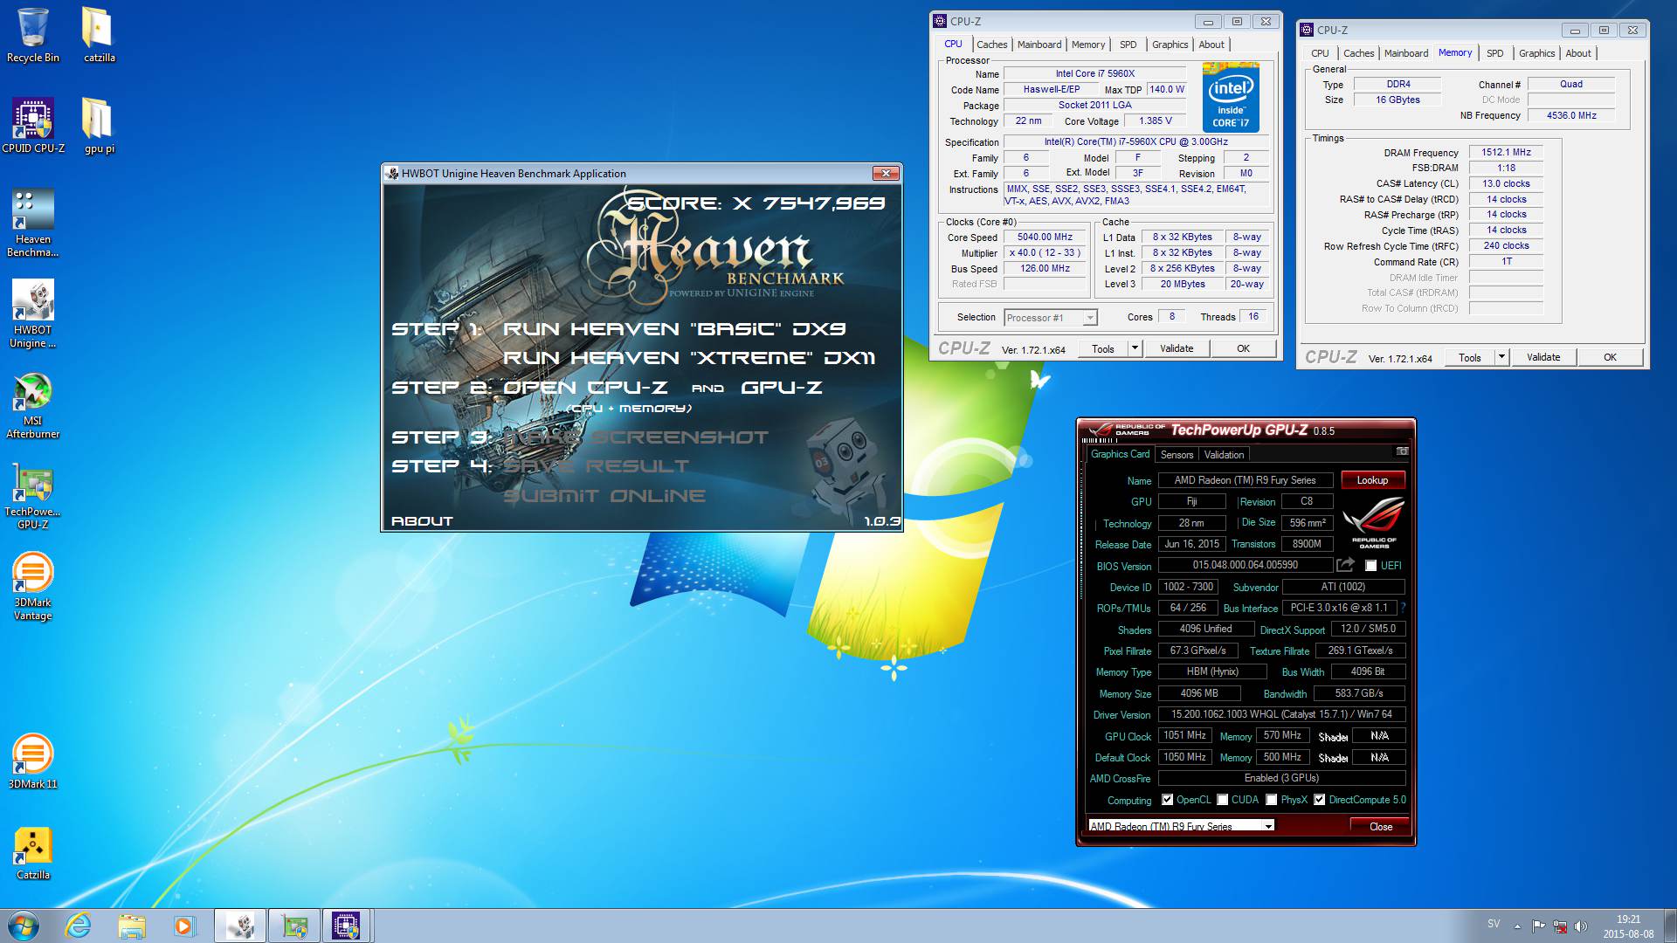Switch to HWBOT Heaven taskbar item
This screenshot has height=943, width=1677.
(x=240, y=926)
